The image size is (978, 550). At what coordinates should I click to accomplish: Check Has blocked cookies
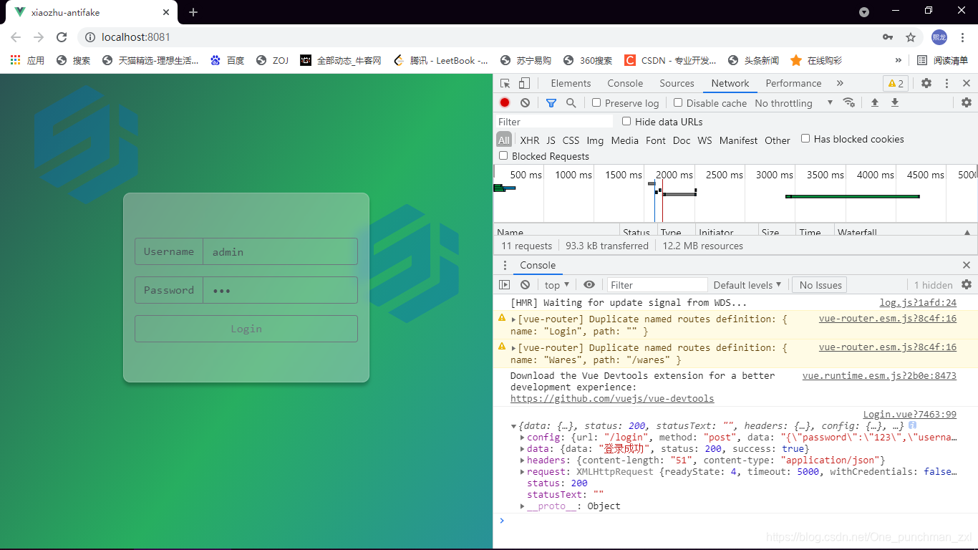click(805, 138)
